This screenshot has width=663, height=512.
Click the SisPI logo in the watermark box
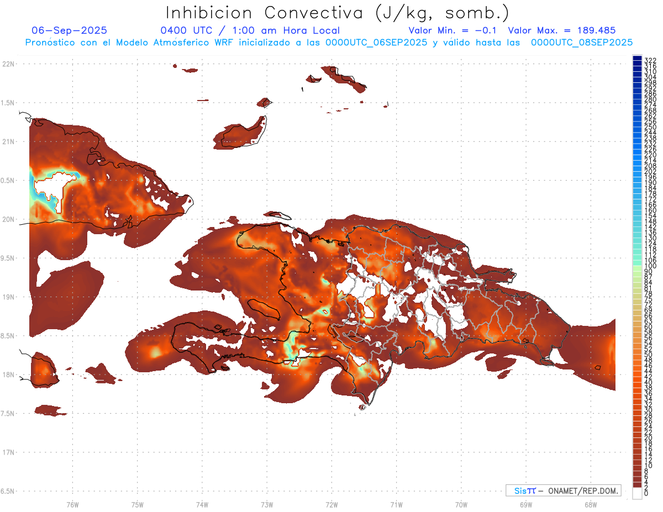(x=524, y=490)
